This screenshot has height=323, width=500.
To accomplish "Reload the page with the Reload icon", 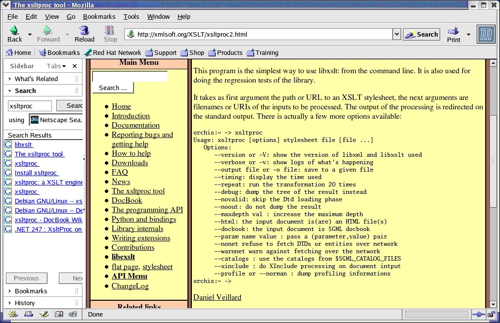I will point(84,30).
